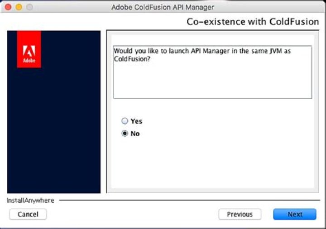The width and height of the screenshot is (326, 229).
Task: Close the installer with the red button
Action: point(8,7)
